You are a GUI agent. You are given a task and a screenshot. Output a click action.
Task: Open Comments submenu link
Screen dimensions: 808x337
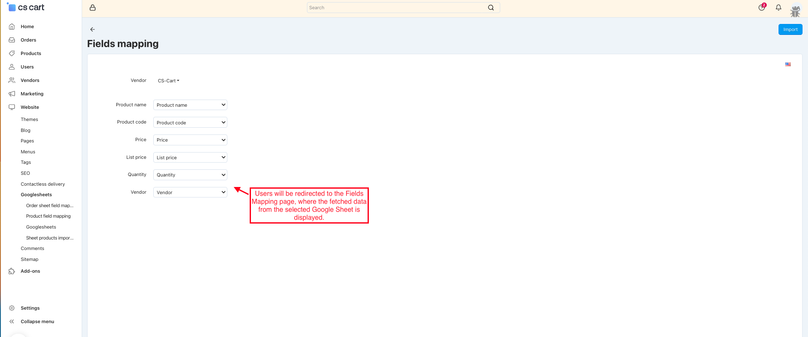(32, 248)
